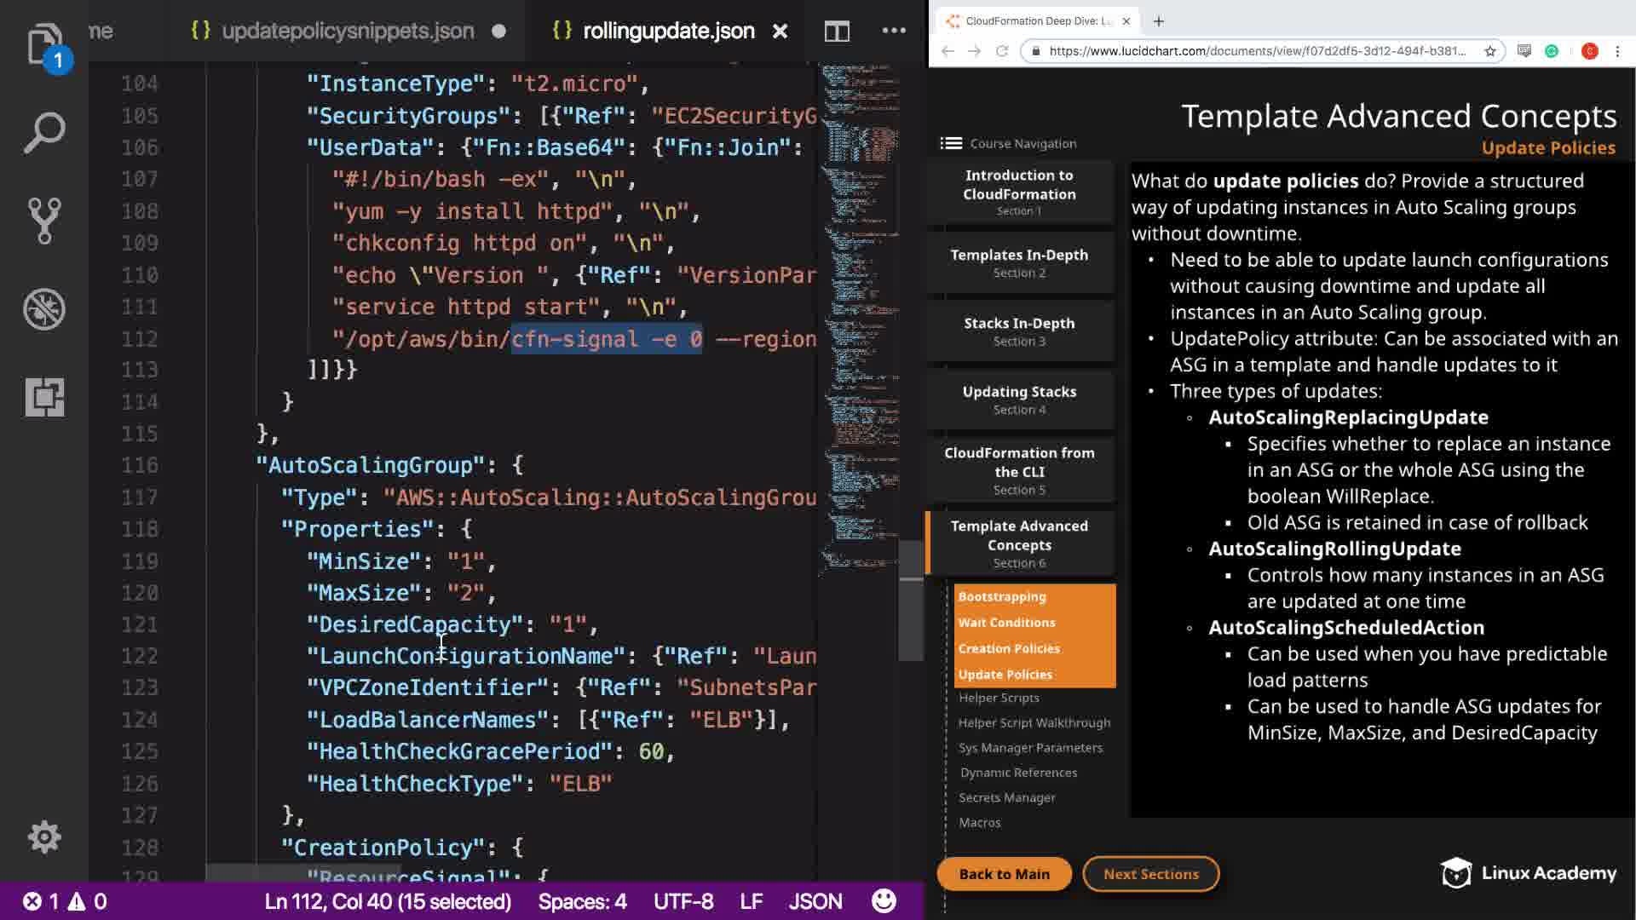Open Spaces: 4 indentation selector

pos(582,901)
